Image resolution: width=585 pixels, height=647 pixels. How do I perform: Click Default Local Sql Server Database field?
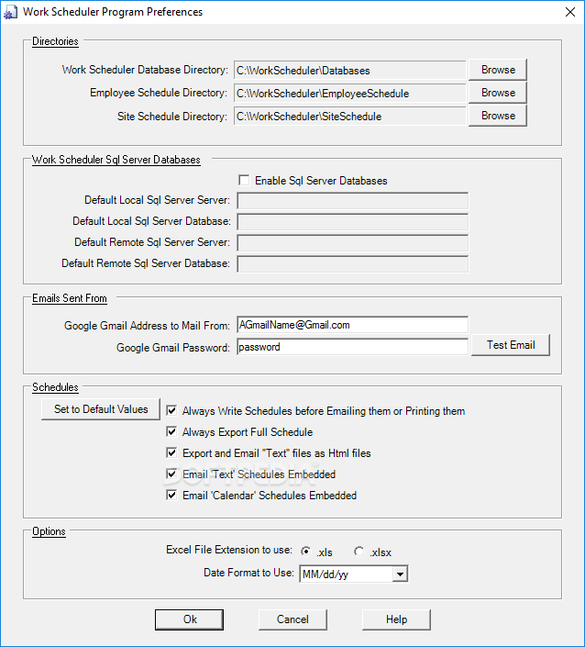(x=352, y=221)
